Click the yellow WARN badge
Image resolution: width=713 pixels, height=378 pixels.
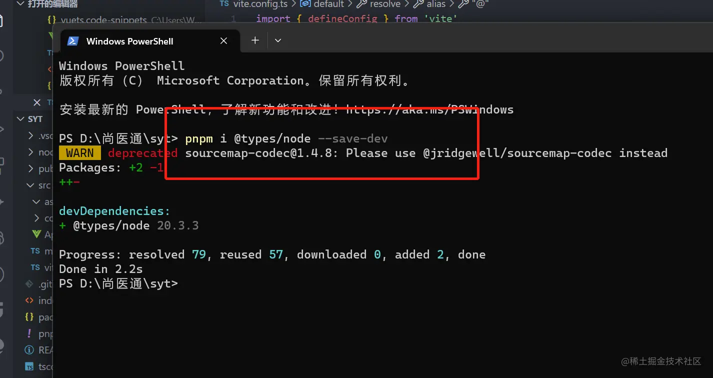coord(80,153)
